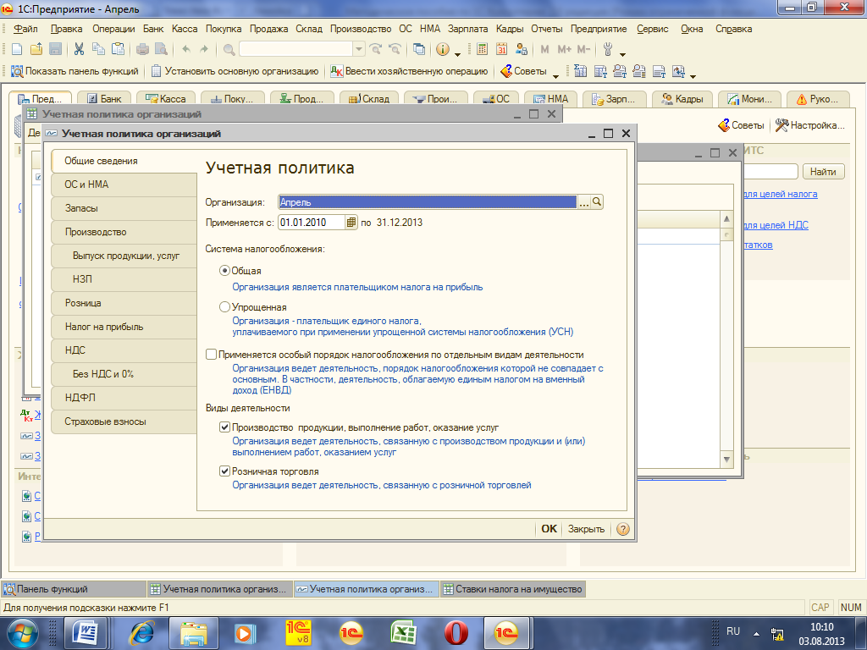Select Налог на прибыль section in sidebar
867x650 pixels.
124,327
